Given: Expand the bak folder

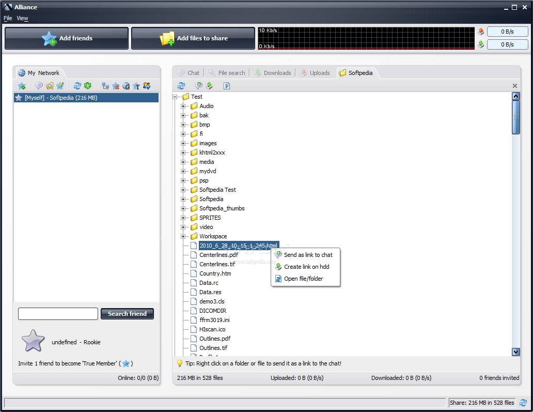Looking at the screenshot, I should pyautogui.click(x=183, y=115).
